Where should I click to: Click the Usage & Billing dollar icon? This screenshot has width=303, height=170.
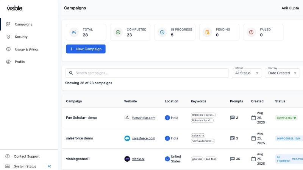[x=8, y=49]
